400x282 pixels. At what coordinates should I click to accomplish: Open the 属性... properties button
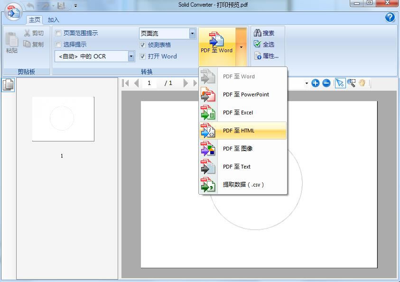pos(266,56)
